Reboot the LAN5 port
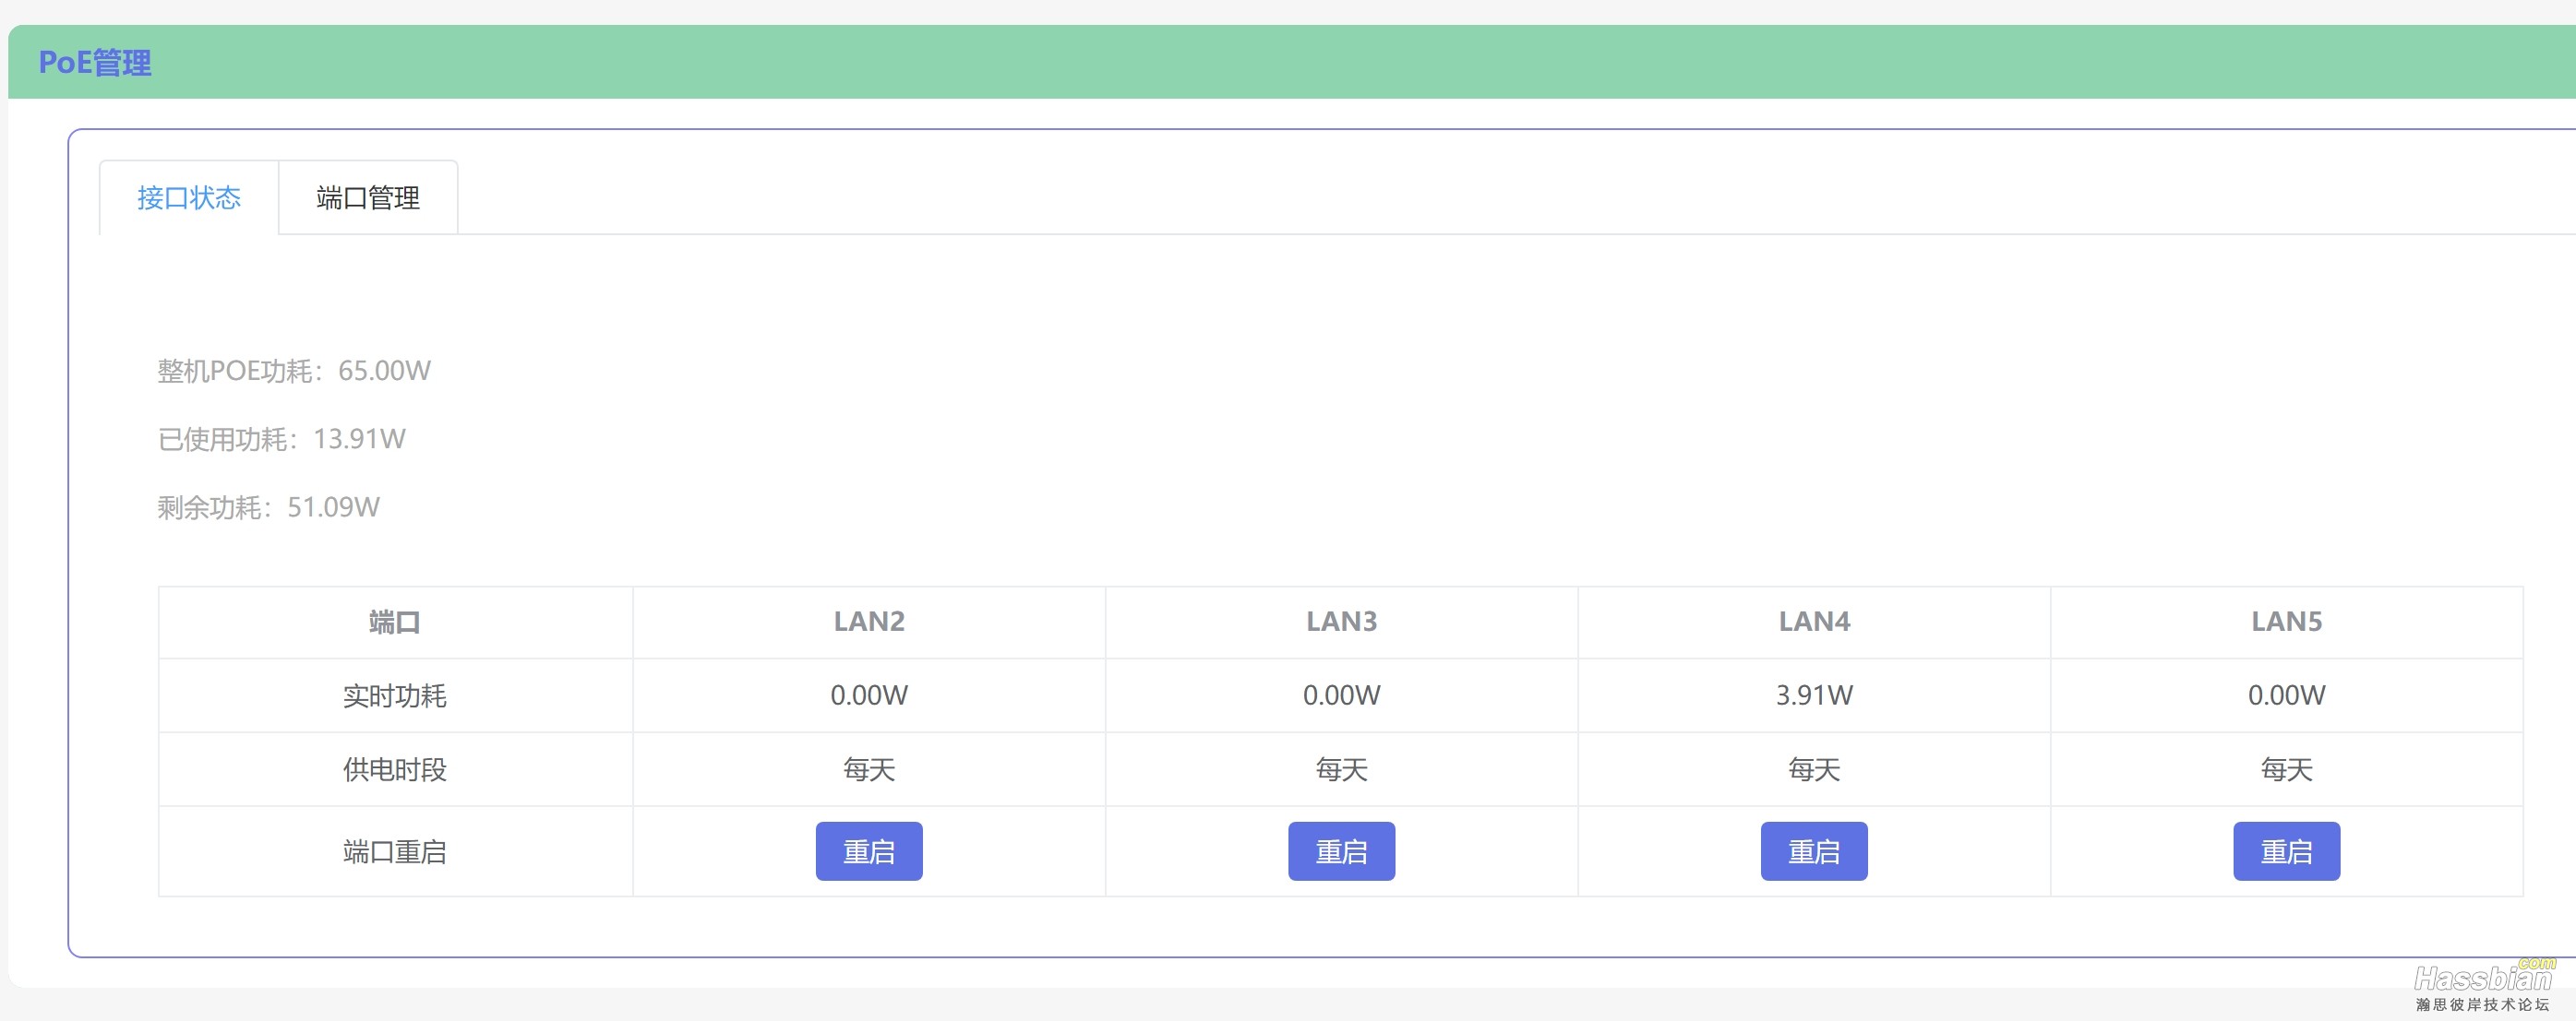The width and height of the screenshot is (2576, 1021). tap(2286, 851)
